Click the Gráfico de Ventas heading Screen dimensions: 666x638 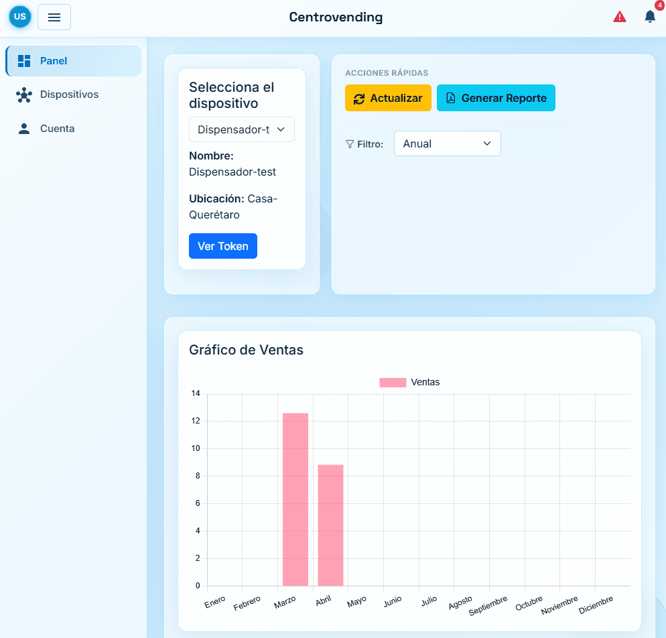coord(247,350)
